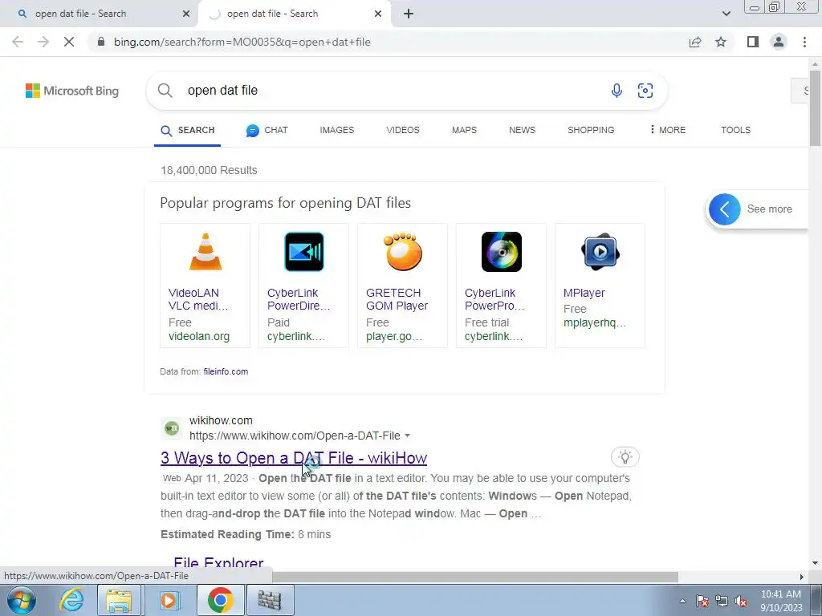
Task: Close the second loading tab
Action: coord(378,14)
